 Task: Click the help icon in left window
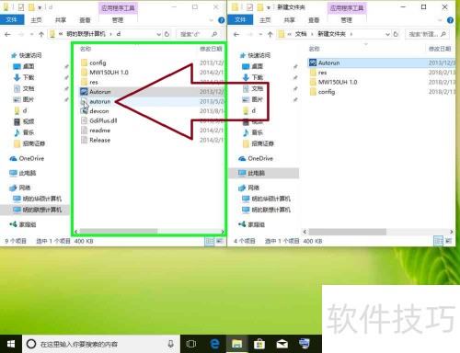[221, 20]
